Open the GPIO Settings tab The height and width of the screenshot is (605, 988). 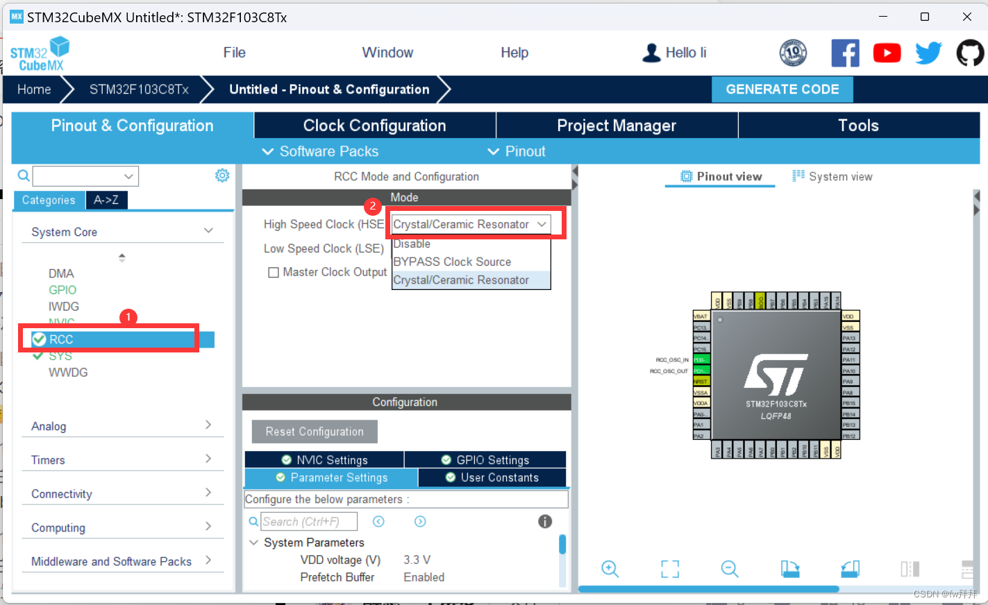pyautogui.click(x=485, y=460)
